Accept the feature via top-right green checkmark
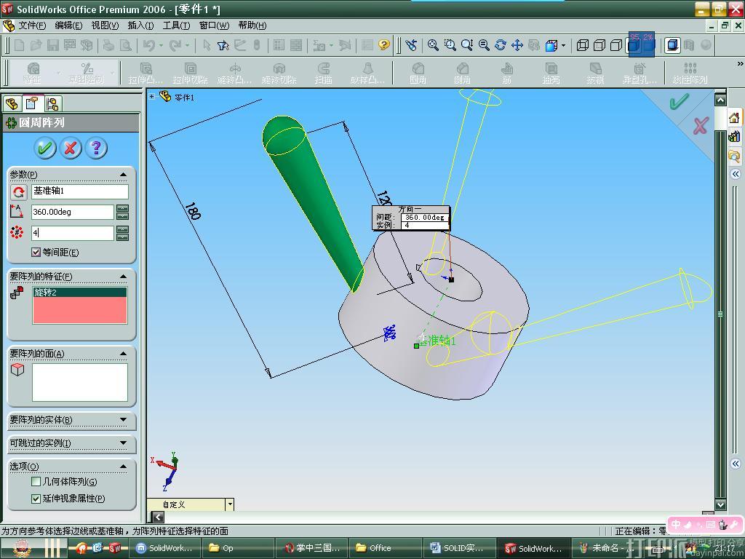 [679, 103]
